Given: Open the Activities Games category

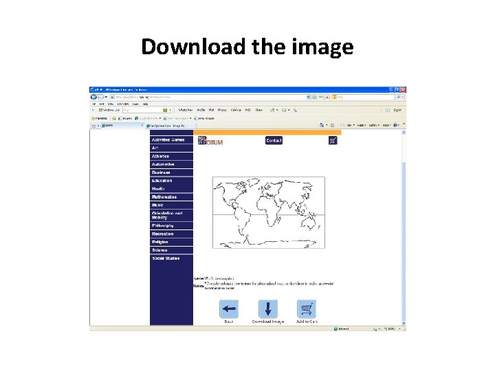Looking at the screenshot, I should (x=171, y=139).
